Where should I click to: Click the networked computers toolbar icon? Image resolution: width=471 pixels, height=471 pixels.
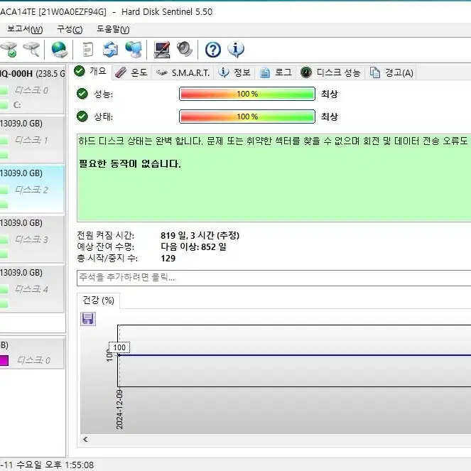coord(134,50)
